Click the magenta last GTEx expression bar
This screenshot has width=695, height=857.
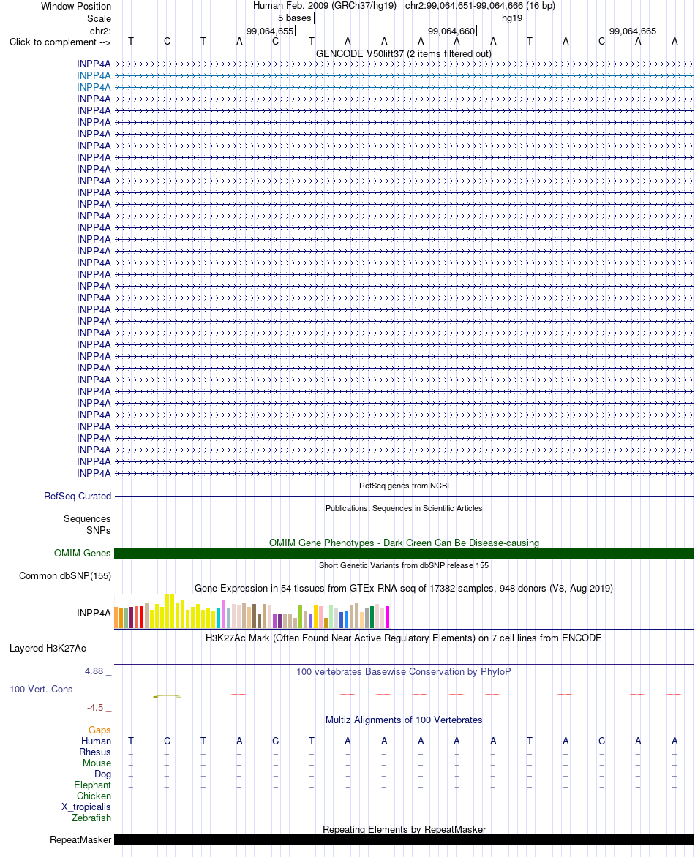(x=388, y=617)
